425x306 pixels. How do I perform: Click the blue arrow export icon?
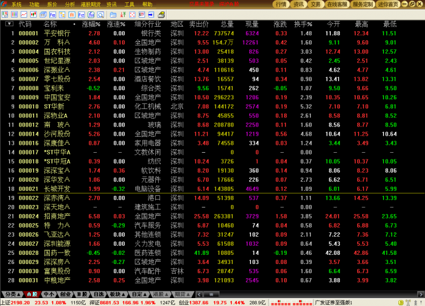(151, 15)
